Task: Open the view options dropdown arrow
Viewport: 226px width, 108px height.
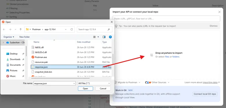Action: click(98, 37)
